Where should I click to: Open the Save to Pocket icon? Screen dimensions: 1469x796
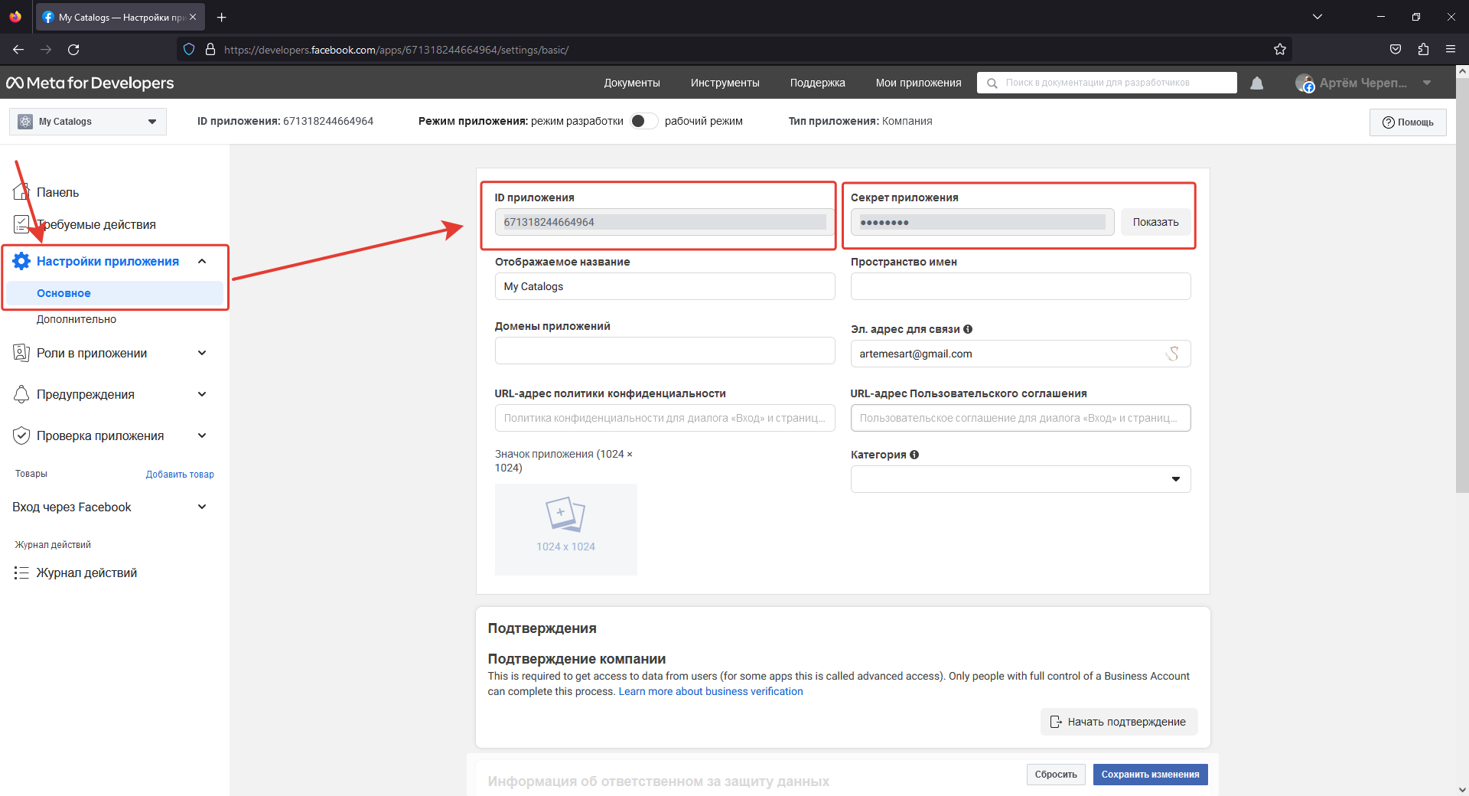[x=1396, y=49]
